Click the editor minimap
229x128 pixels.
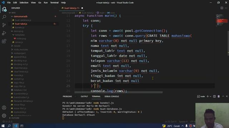pos(221,20)
